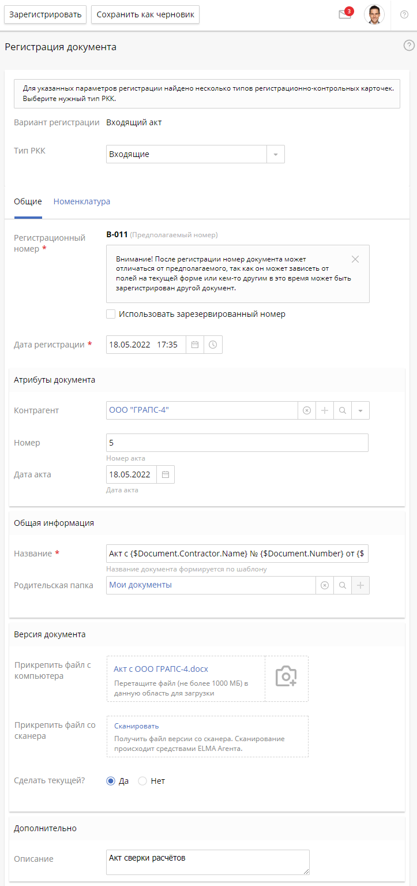Add new contractor with the plus icon
This screenshot has width=417, height=886.
324,410
